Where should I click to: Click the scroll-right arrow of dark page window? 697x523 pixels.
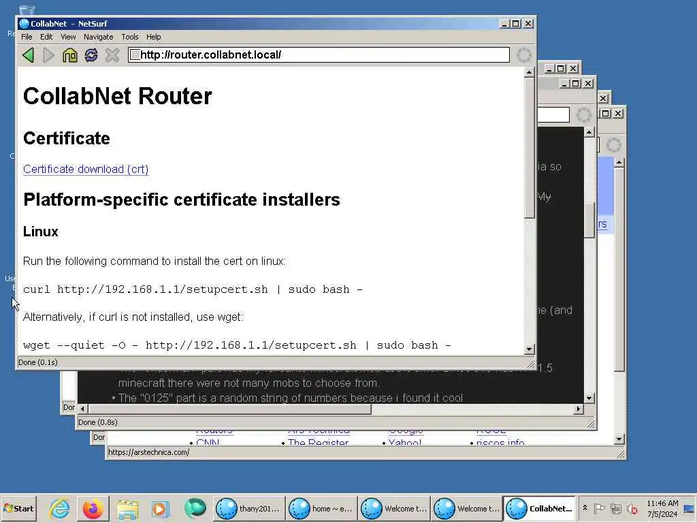[579, 409]
